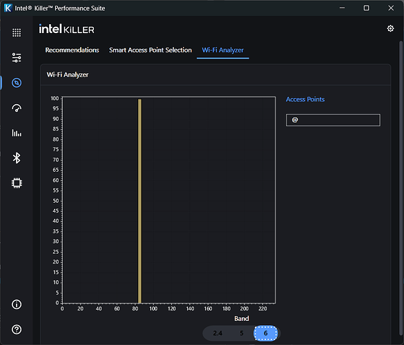Click the yellow channel bar in chart
Screen dimensions: 404x345
[x=140, y=201]
